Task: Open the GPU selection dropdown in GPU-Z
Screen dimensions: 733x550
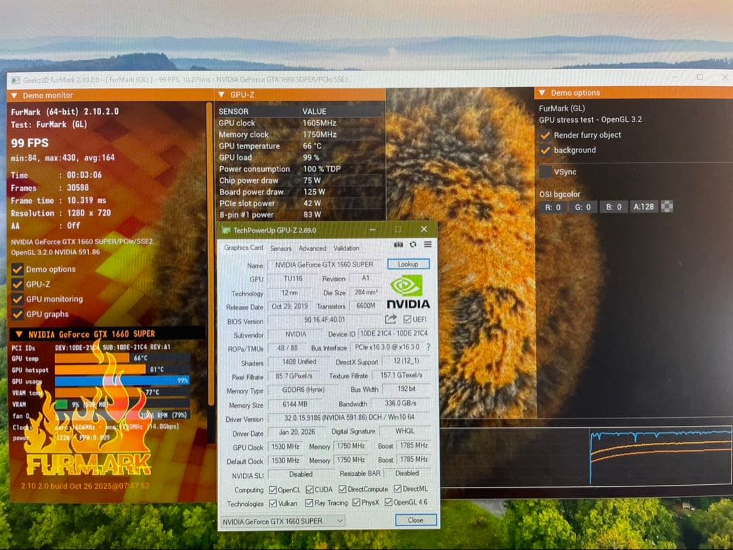Action: [x=282, y=521]
